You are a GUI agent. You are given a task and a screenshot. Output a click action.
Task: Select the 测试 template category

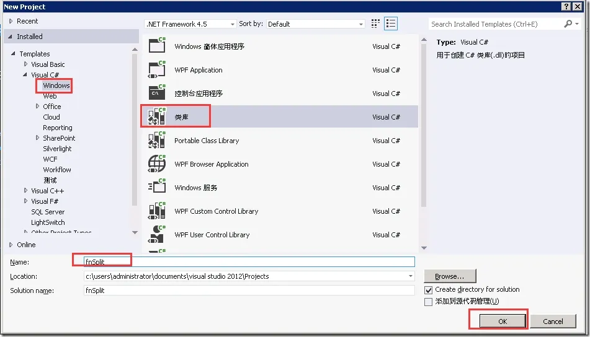tap(50, 180)
